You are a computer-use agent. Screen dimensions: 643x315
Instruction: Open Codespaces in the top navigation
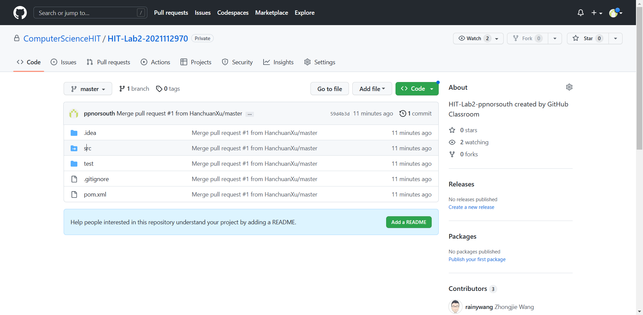point(233,13)
